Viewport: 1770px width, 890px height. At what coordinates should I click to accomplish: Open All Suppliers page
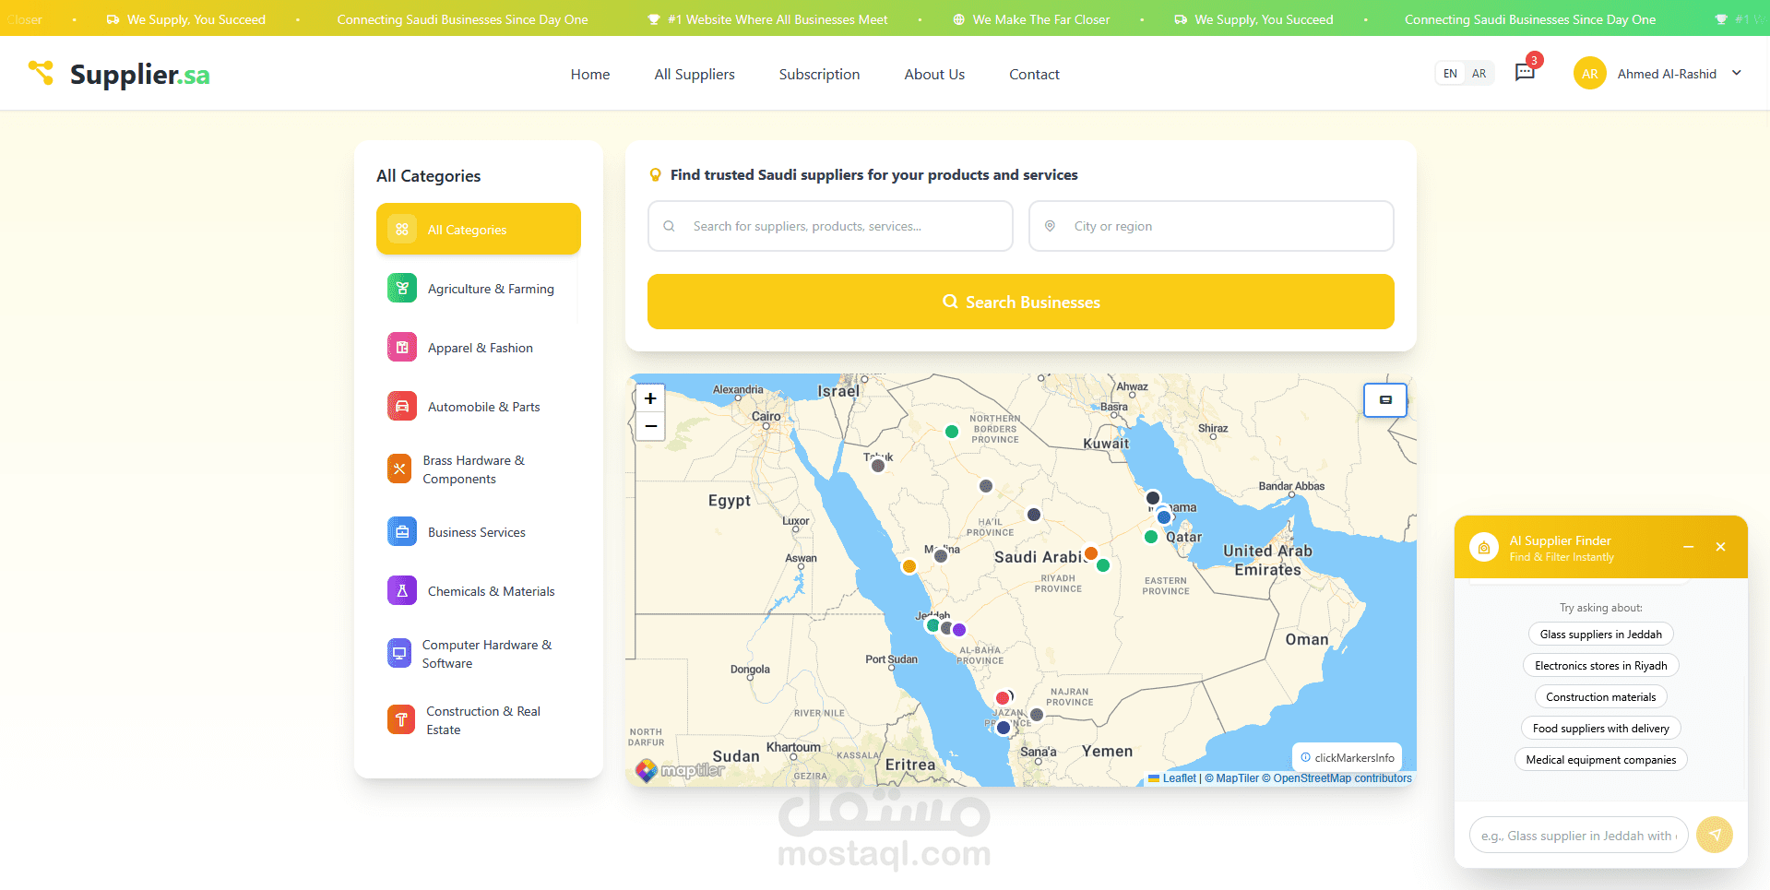(x=695, y=74)
